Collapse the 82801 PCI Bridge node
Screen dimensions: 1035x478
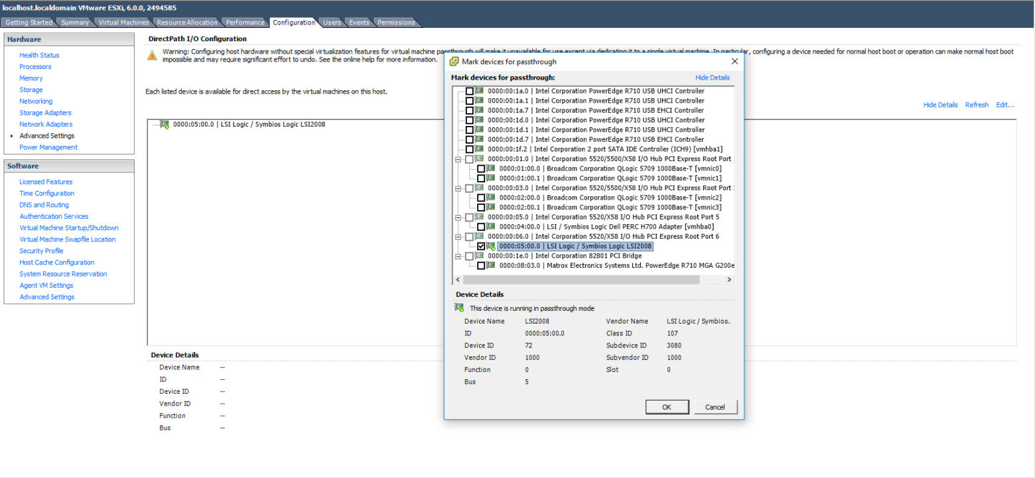458,256
